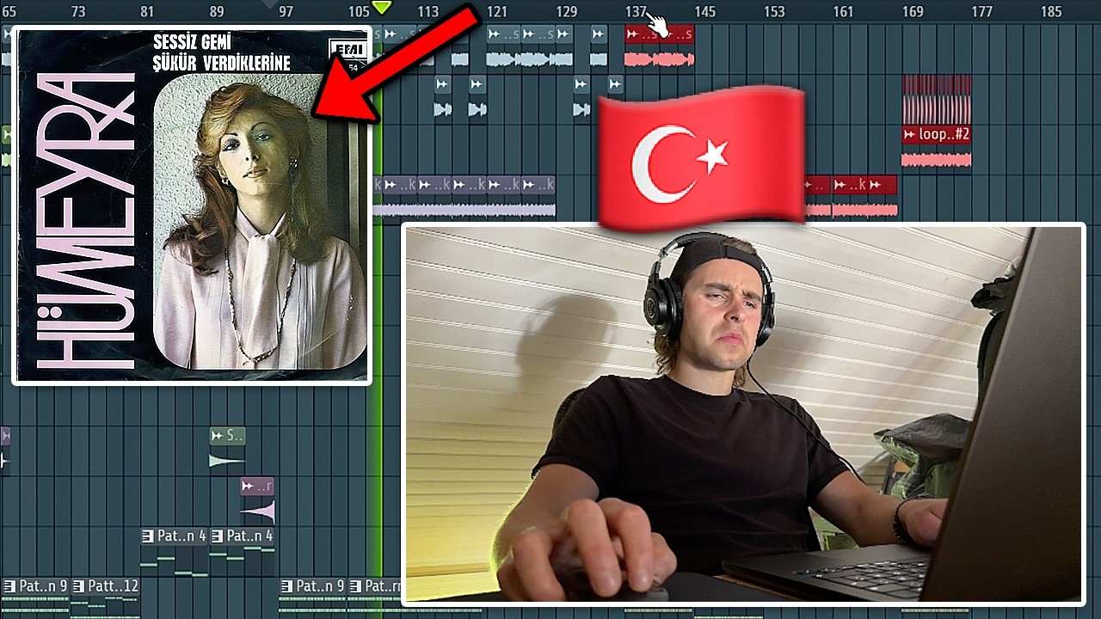Jump to bar 121 on the timeline ruler

(x=496, y=11)
